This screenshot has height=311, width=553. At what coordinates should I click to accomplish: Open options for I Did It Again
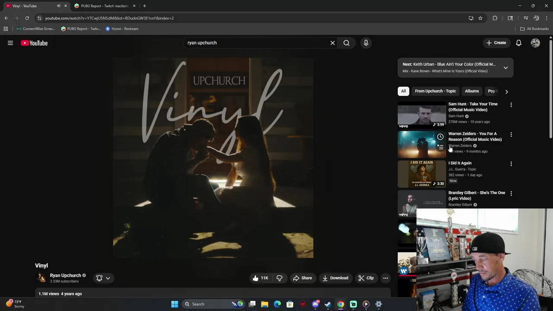point(511,164)
